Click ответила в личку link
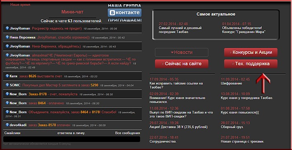 [71, 133]
